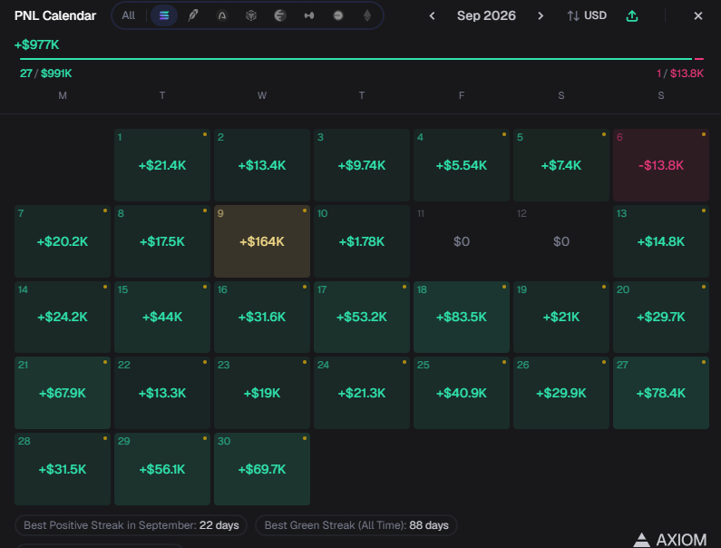Show PNL for All chains

128,15
